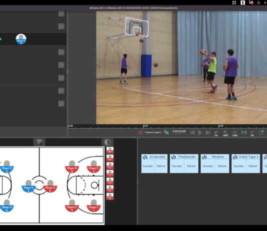
Task: Select blue Player 3 on the court
Action: [x=7, y=166]
